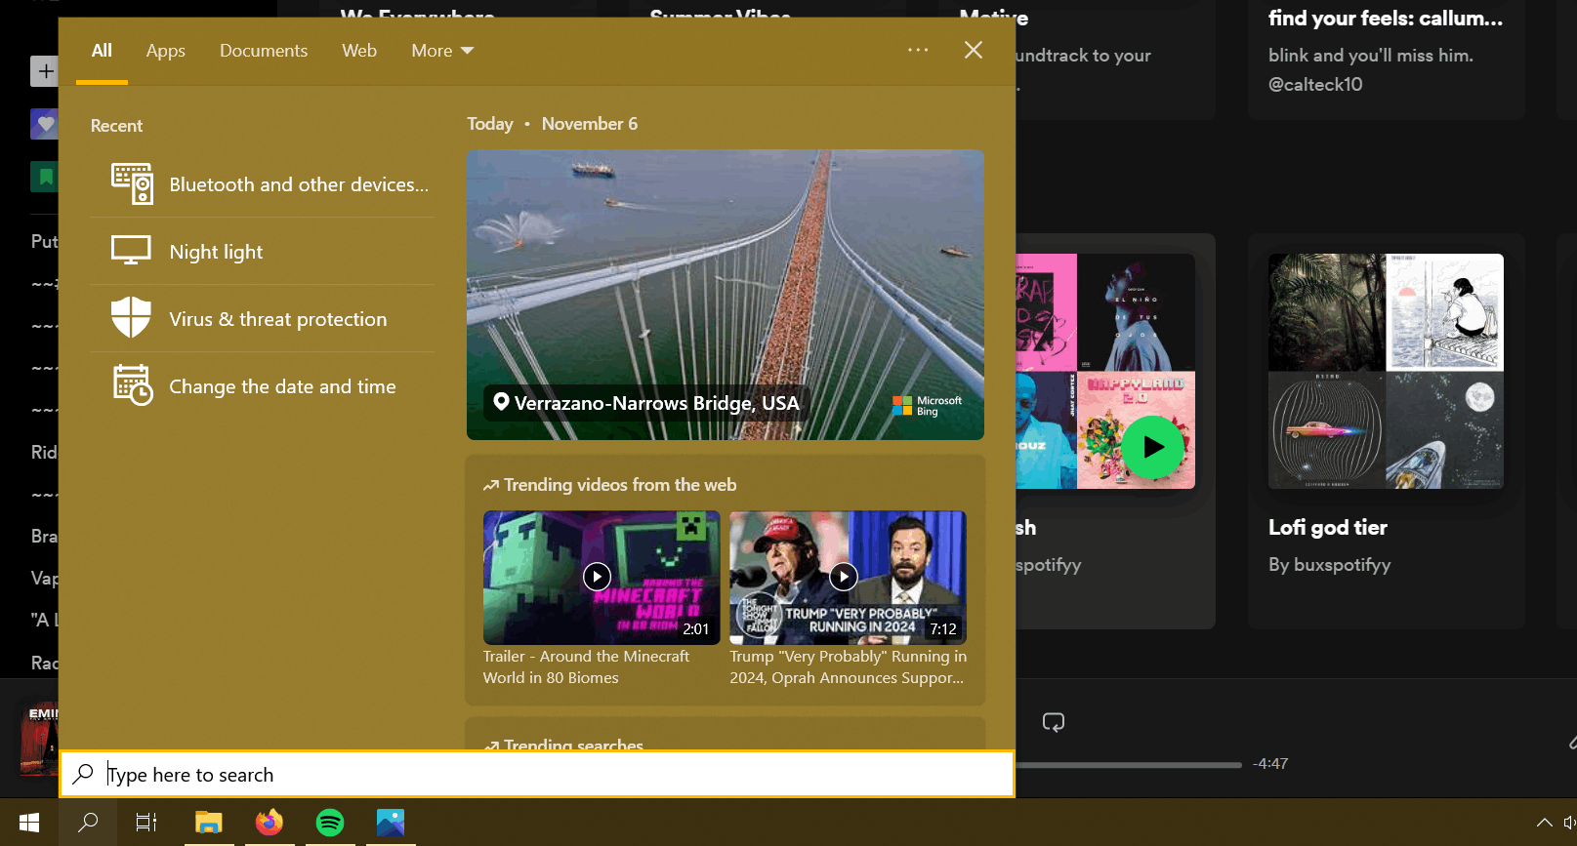The height and width of the screenshot is (846, 1577).
Task: Open Firefox from the taskbar
Action: (x=270, y=823)
